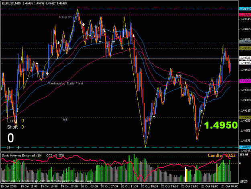Click the Wednesday Daily Pivot label
This screenshot has height=189, width=251.
click(x=66, y=83)
